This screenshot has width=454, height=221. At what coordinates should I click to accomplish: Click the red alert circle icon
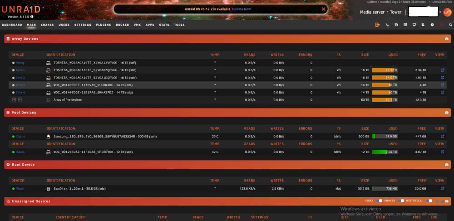pos(442,25)
